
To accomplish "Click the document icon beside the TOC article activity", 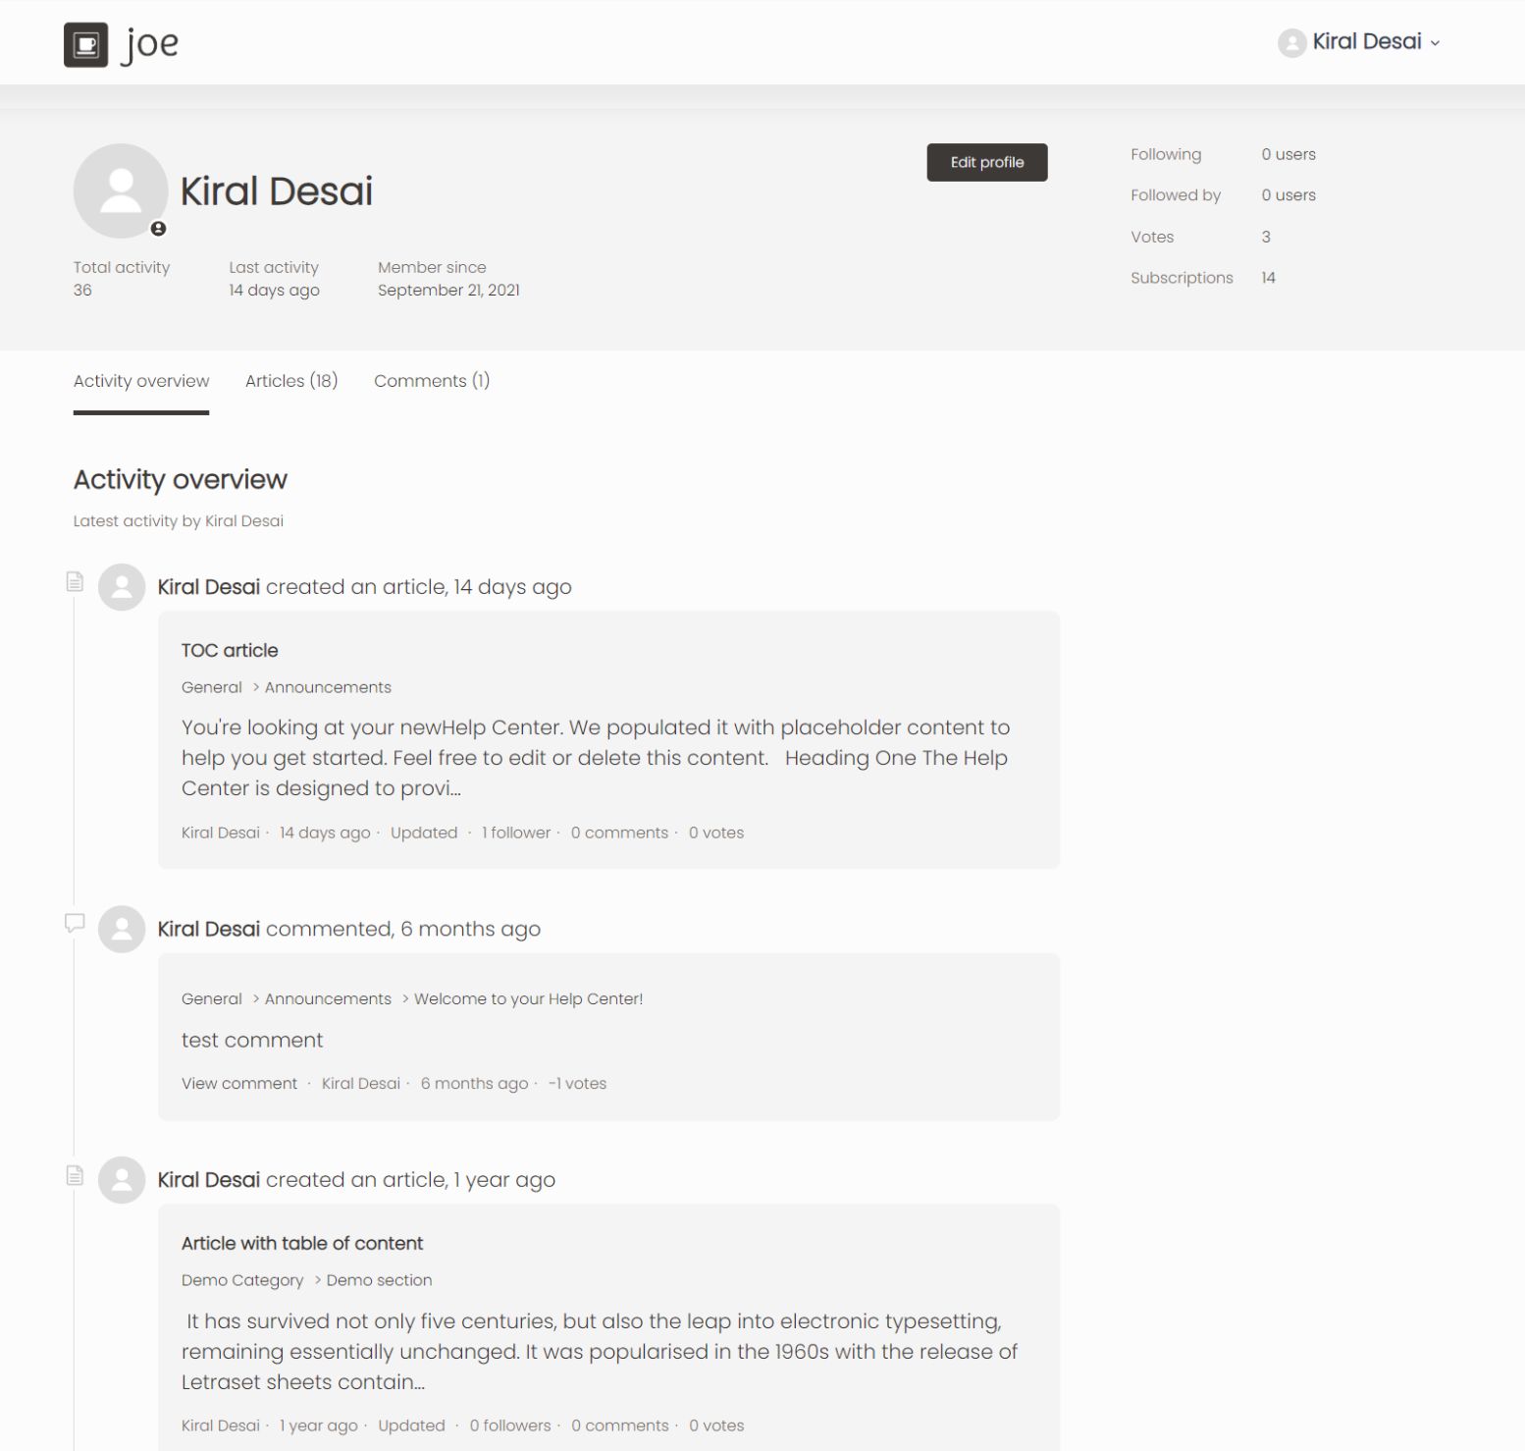I will tap(75, 582).
